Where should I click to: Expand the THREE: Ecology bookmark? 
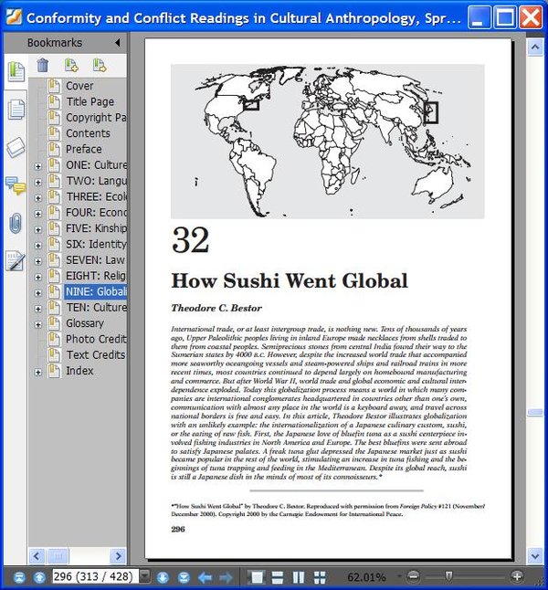pyautogui.click(x=38, y=198)
